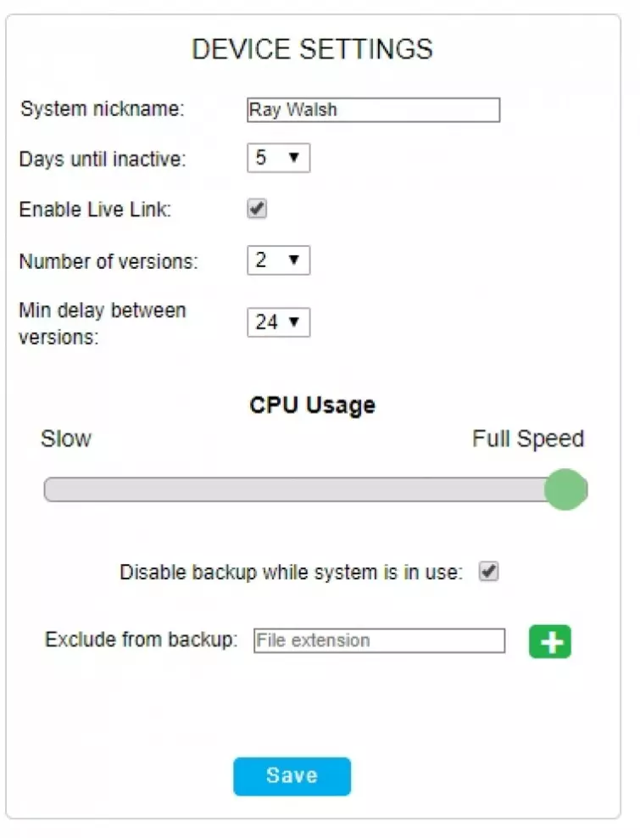Expand the versions dropdown showing value 2

[x=278, y=260]
